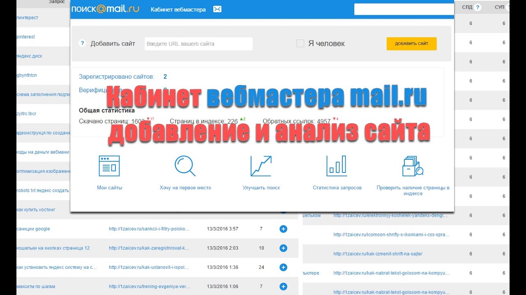Click the robots txt яндекс создать query

tap(43, 190)
